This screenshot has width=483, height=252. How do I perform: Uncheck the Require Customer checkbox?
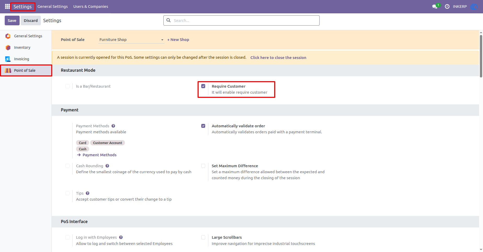pos(203,86)
